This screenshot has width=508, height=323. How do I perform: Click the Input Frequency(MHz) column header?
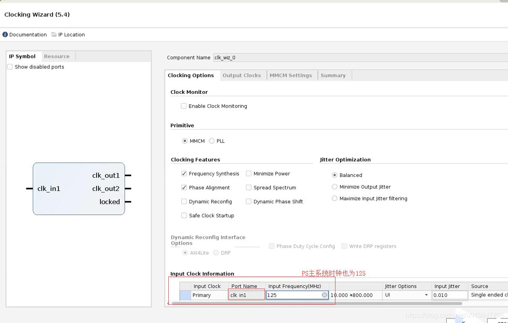tap(297, 286)
